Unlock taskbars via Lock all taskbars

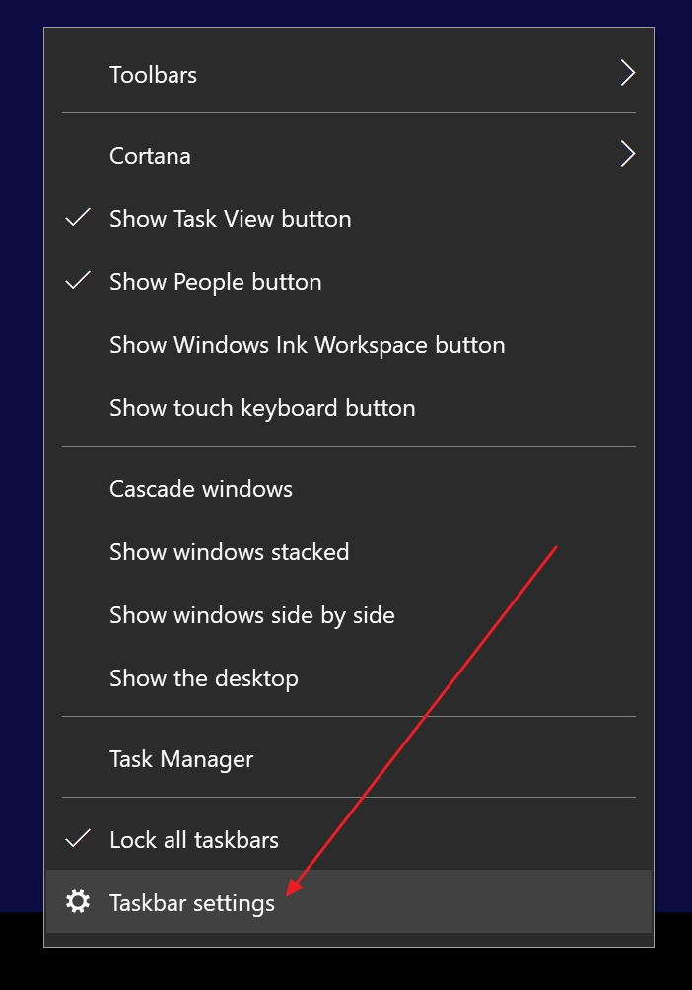pyautogui.click(x=194, y=840)
